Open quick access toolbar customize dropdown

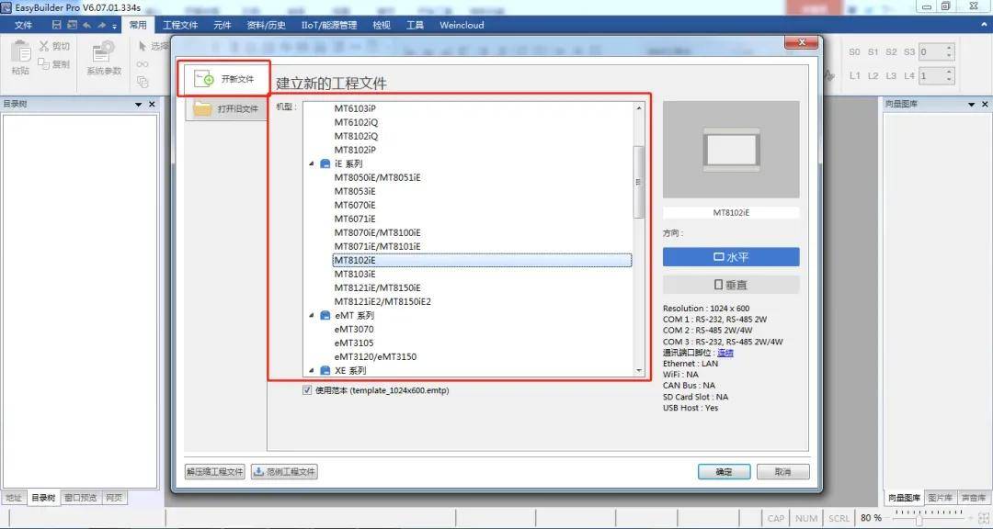(115, 26)
